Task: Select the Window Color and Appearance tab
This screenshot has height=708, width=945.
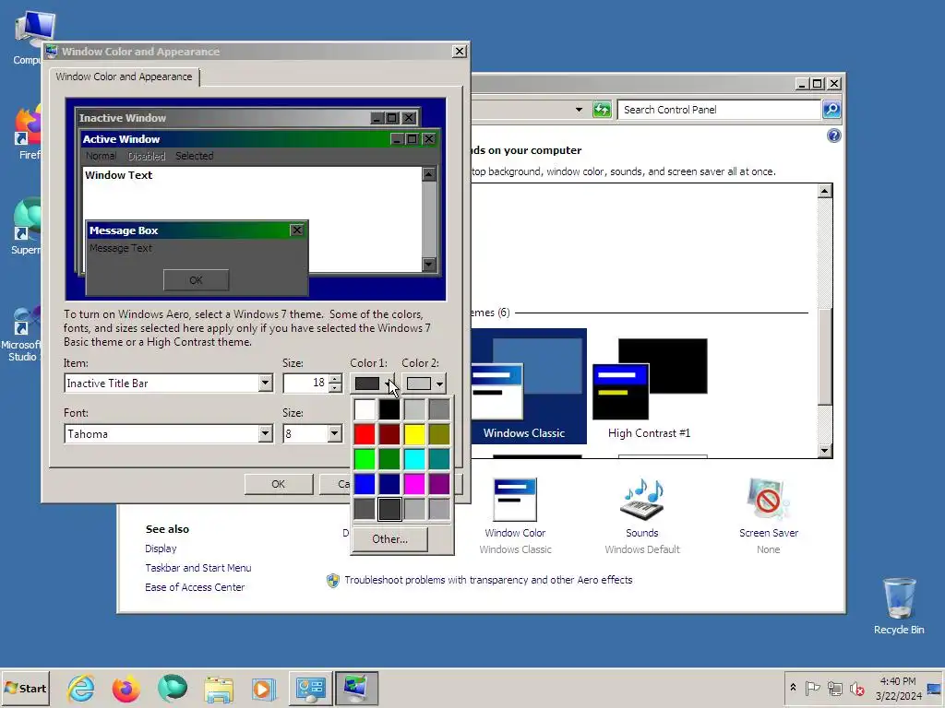Action: point(125,77)
